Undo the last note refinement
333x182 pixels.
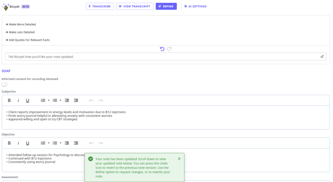[x=162, y=49]
